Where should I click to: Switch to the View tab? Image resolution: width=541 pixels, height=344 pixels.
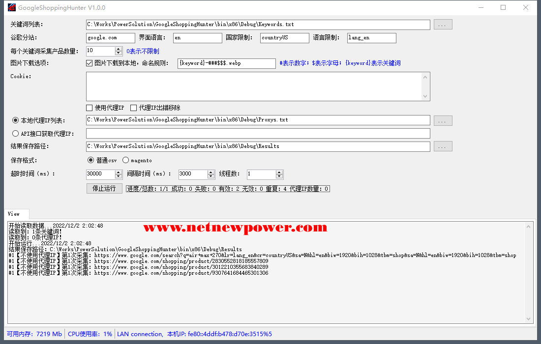click(x=17, y=214)
